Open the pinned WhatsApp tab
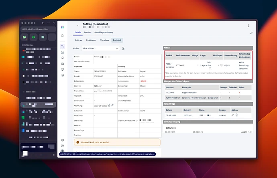The height and width of the screenshot is (178, 277). coord(24,37)
